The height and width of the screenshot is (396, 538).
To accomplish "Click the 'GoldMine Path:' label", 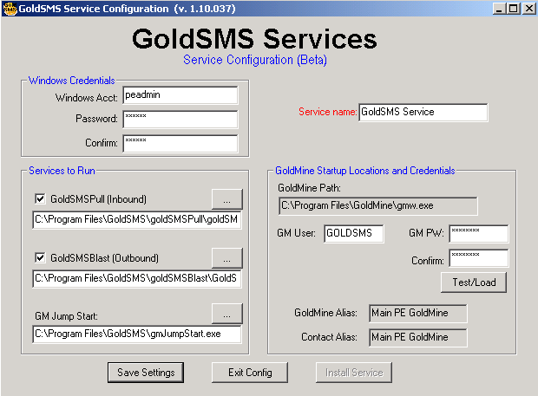I will click(309, 188).
